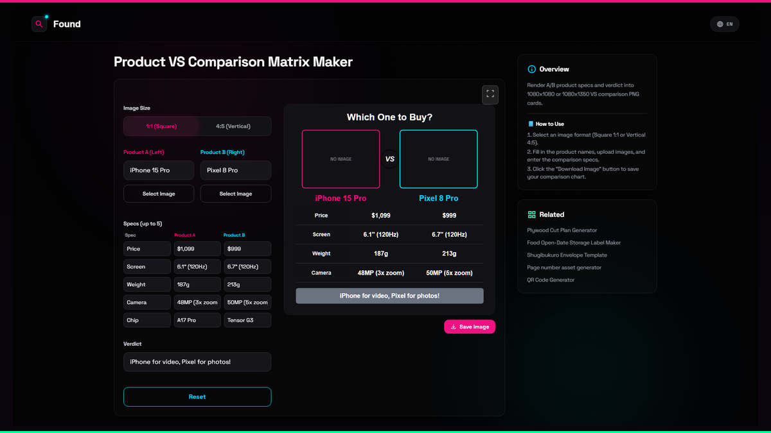
Task: Click the fullscreen expand icon
Action: click(490, 94)
